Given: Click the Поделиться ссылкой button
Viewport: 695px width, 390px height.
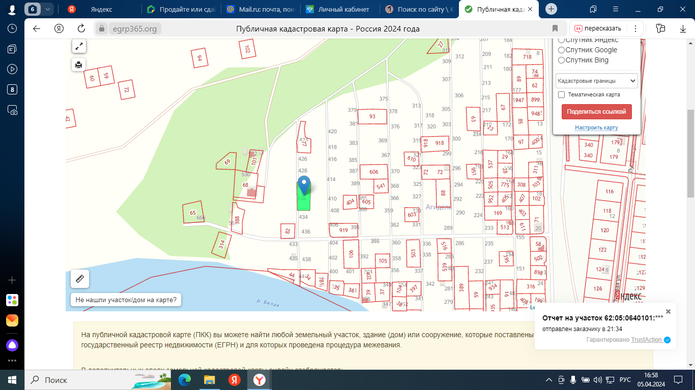Looking at the screenshot, I should tap(597, 112).
